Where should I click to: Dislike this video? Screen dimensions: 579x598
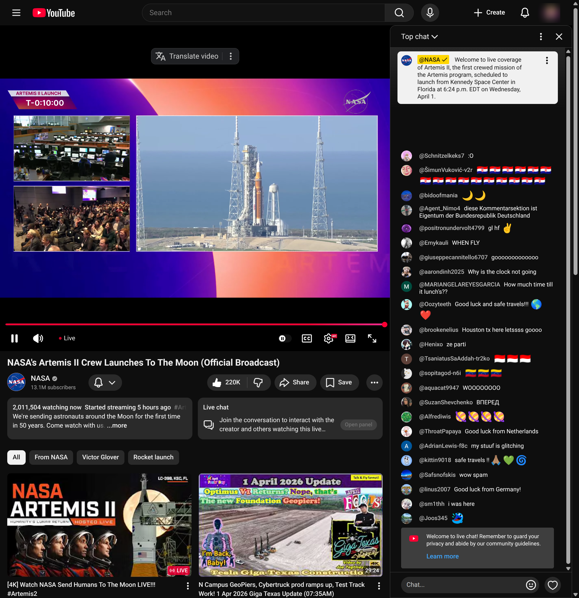click(x=259, y=382)
